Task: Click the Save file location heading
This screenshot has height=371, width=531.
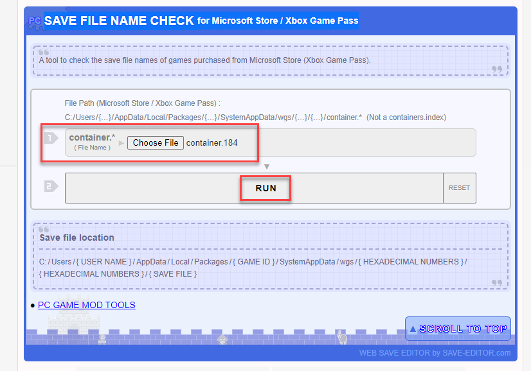Action: [x=76, y=237]
